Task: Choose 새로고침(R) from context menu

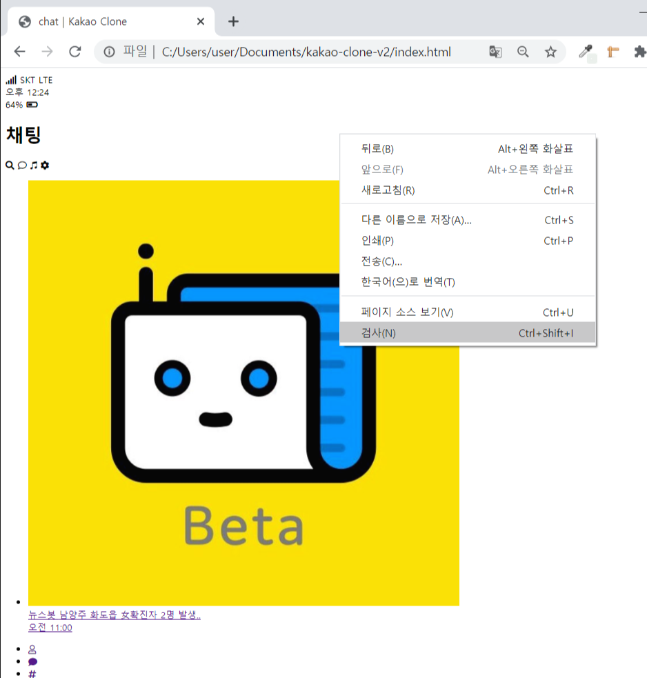Action: 468,190
